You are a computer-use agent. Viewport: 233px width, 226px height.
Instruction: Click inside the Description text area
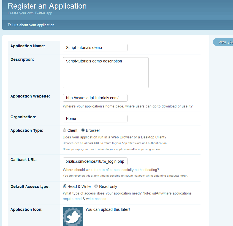pos(106,73)
